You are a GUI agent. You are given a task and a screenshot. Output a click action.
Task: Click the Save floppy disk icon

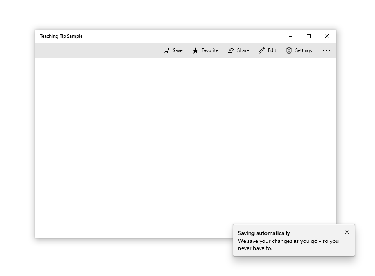pos(166,50)
